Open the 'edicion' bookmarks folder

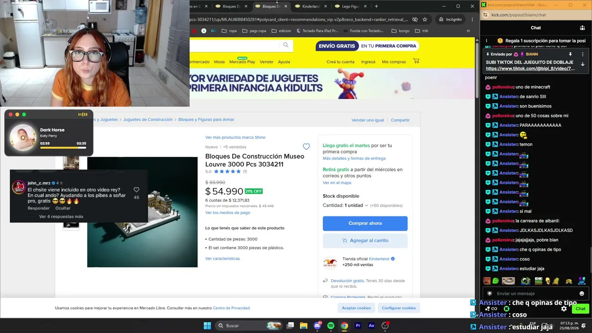coord(281,31)
